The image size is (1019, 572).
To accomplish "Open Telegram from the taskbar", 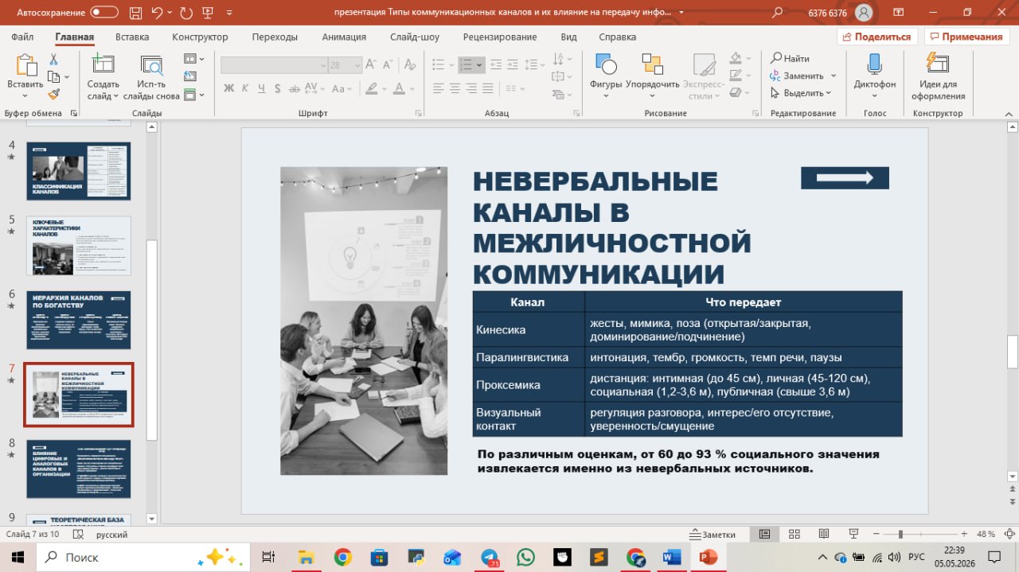I will tap(489, 557).
